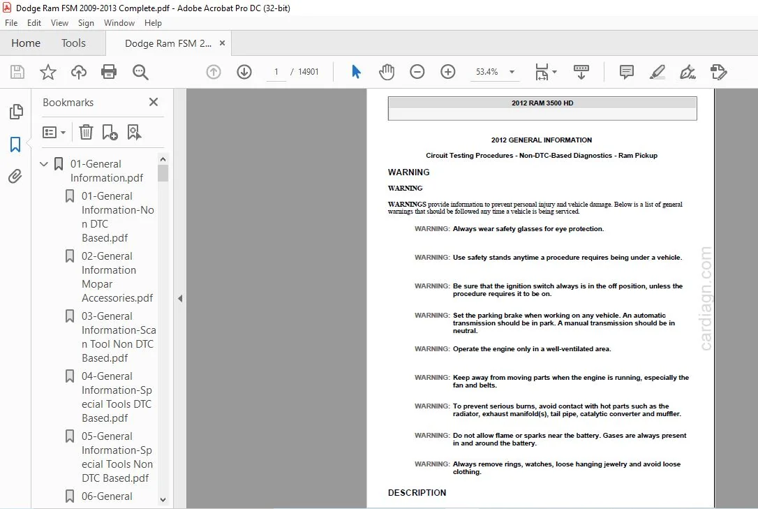Viewport: 758px width, 509px height.
Task: Collapse the 01-General Information.pdf bookmark
Action: tap(43, 164)
